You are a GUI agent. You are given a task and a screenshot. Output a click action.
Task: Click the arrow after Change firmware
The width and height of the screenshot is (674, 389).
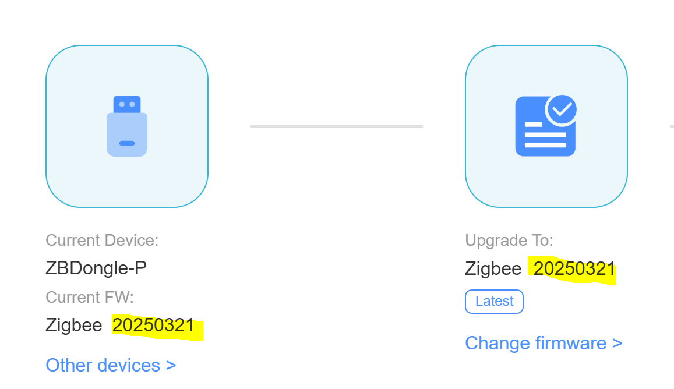coord(617,344)
